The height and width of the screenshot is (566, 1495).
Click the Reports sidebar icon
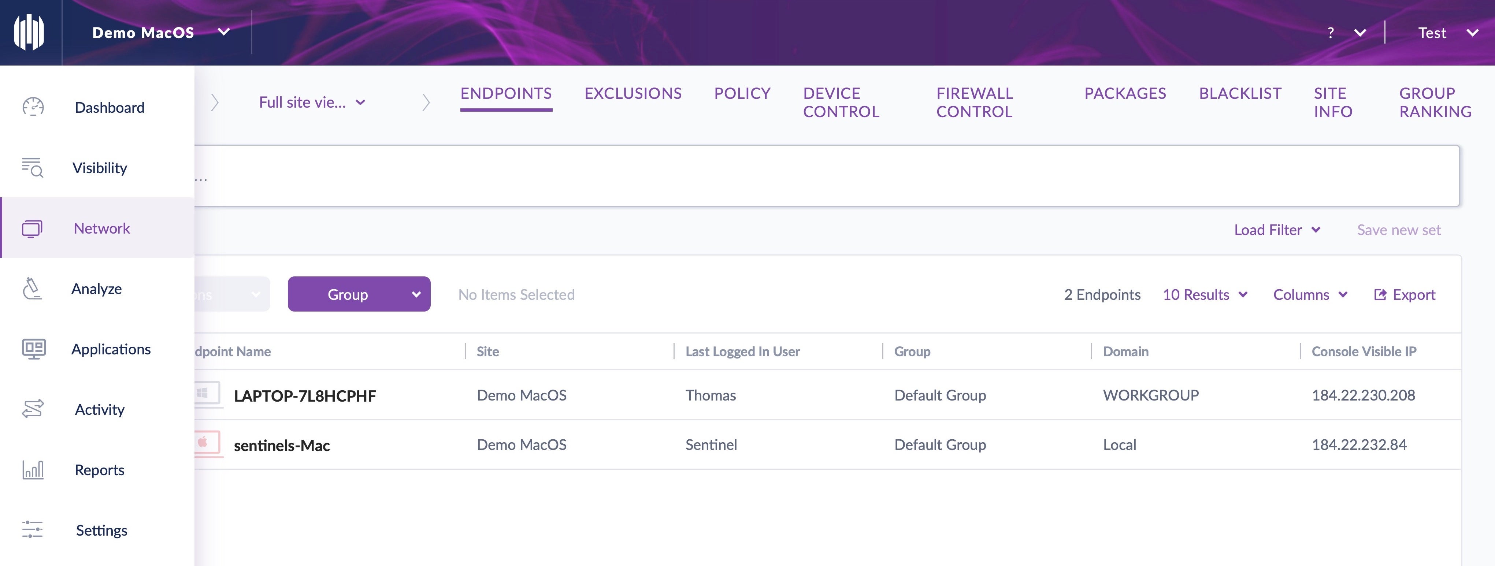[33, 469]
